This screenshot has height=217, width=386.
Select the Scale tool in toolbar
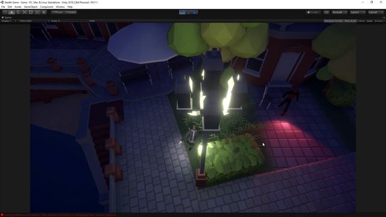(24, 12)
